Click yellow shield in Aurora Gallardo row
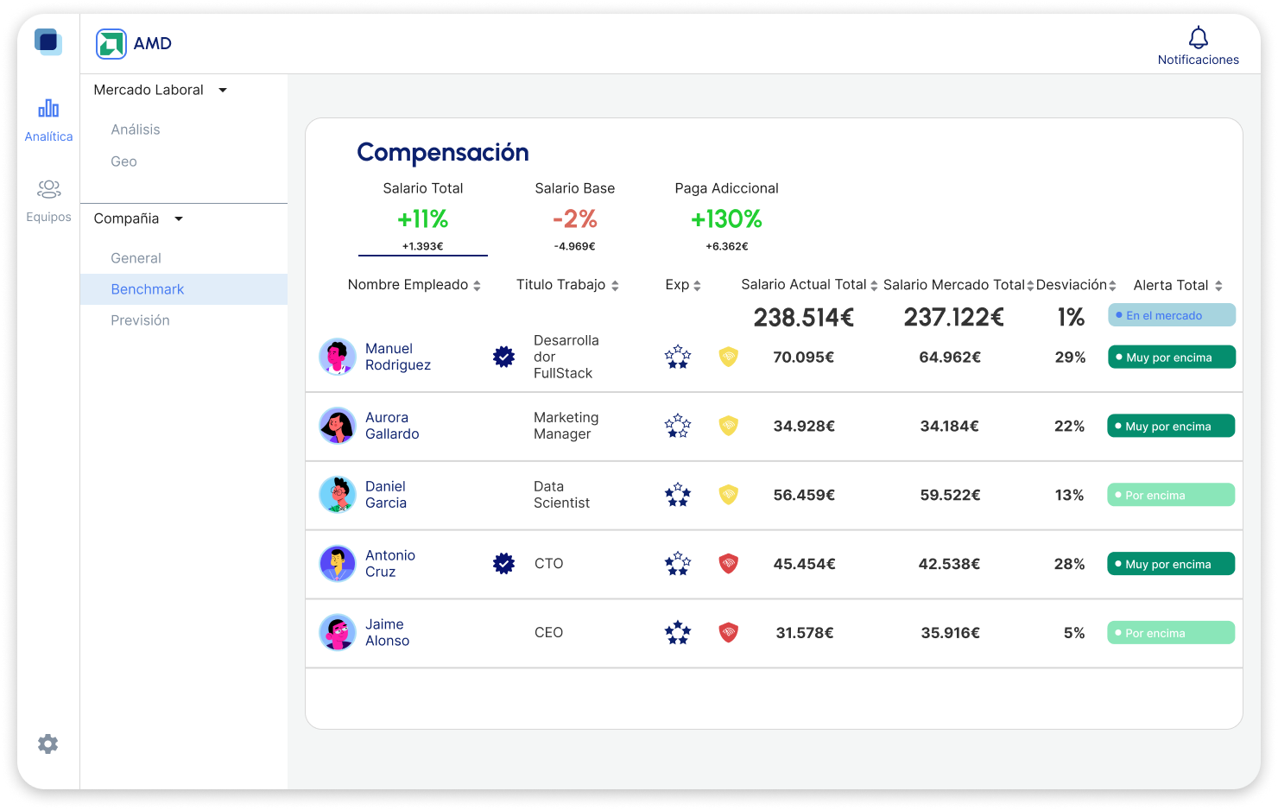Viewport: 1278px width, 810px height. 729,426
